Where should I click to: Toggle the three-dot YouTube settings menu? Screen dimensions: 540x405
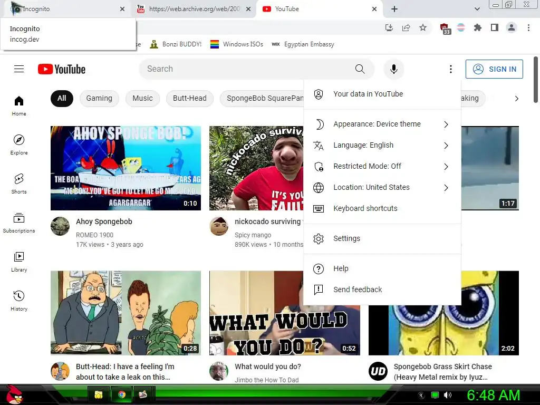pyautogui.click(x=450, y=69)
